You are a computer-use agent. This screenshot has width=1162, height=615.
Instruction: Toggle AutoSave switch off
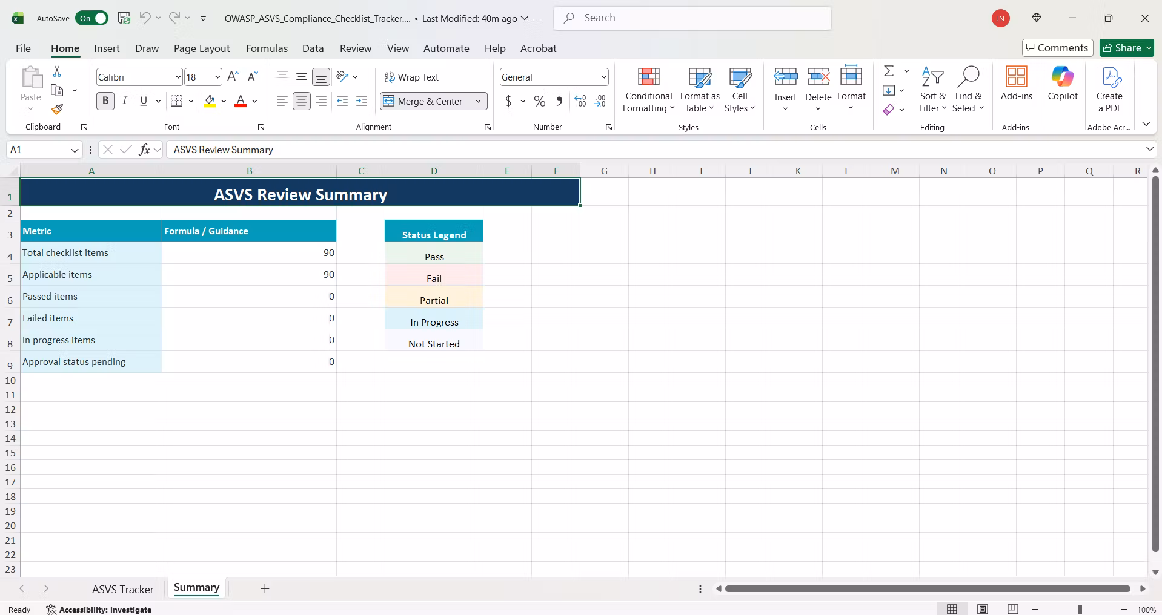click(92, 18)
